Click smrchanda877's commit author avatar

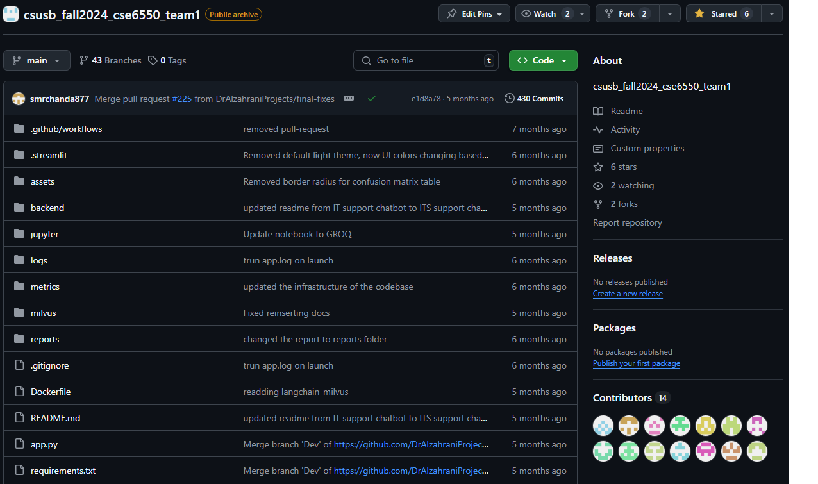(x=19, y=99)
